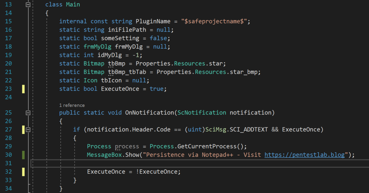Viewport: 369px width, 193px height.
Task: Click the yellow change marker beside line 23
Action: pyautogui.click(x=23, y=89)
